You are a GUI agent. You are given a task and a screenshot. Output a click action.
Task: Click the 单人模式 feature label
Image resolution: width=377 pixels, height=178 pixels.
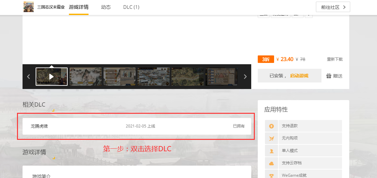pyautogui.click(x=290, y=151)
